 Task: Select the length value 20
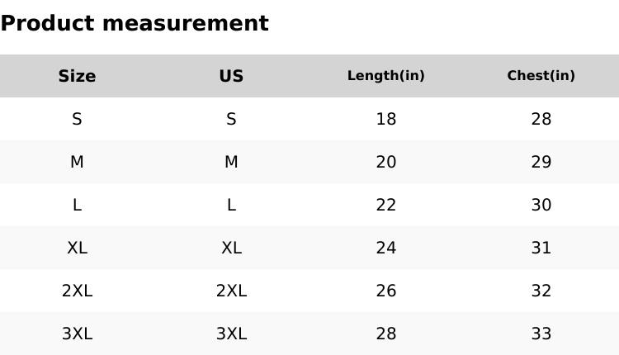pyautogui.click(x=385, y=162)
